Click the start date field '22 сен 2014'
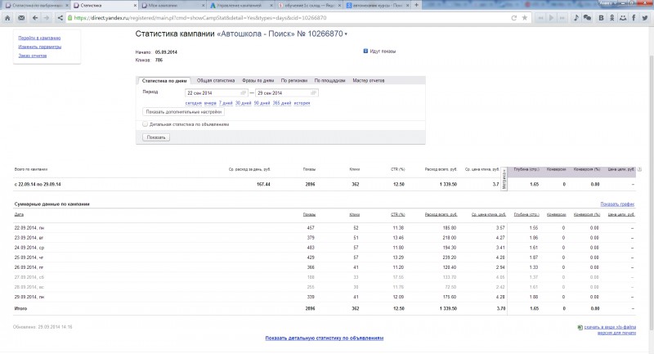Image resolution: width=654 pixels, height=354 pixels. (x=216, y=93)
